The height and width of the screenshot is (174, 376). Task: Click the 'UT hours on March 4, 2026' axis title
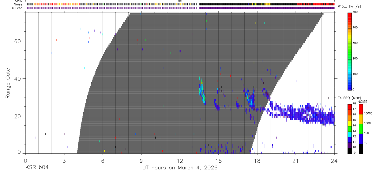pos(180,168)
